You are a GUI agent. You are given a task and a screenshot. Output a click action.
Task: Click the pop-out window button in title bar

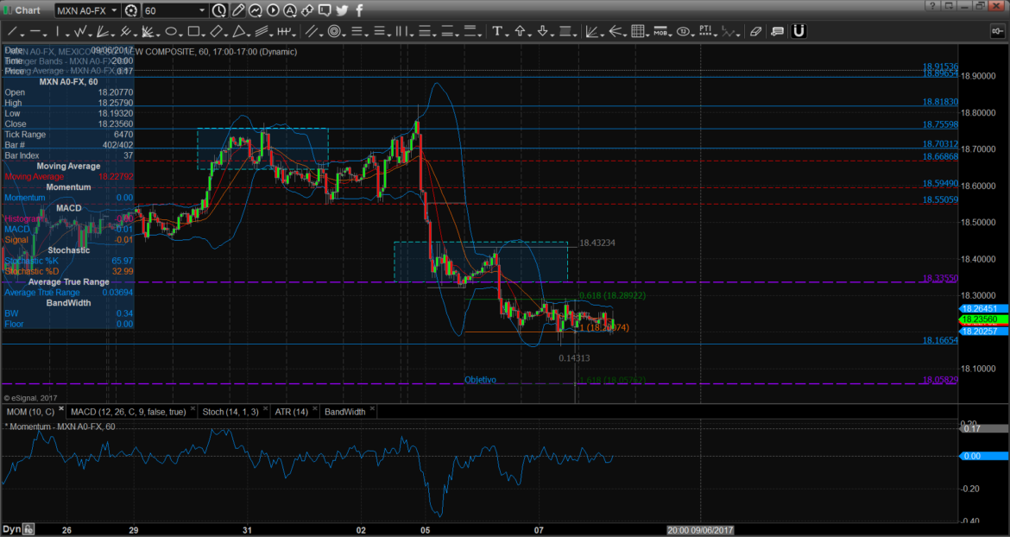[950, 6]
